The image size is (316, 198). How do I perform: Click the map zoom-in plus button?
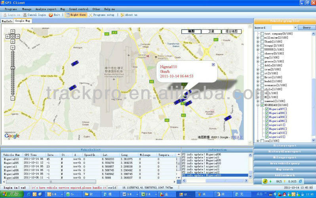pos(13,48)
